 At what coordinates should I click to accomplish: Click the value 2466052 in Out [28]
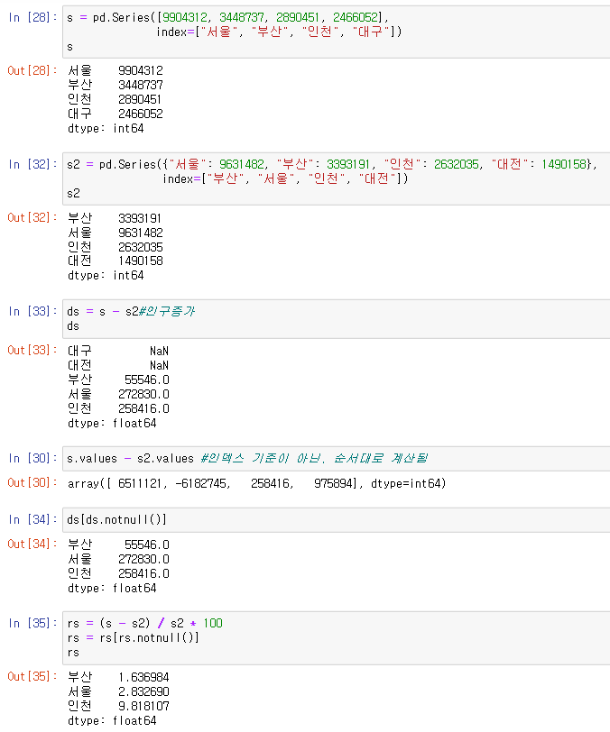tap(141, 114)
